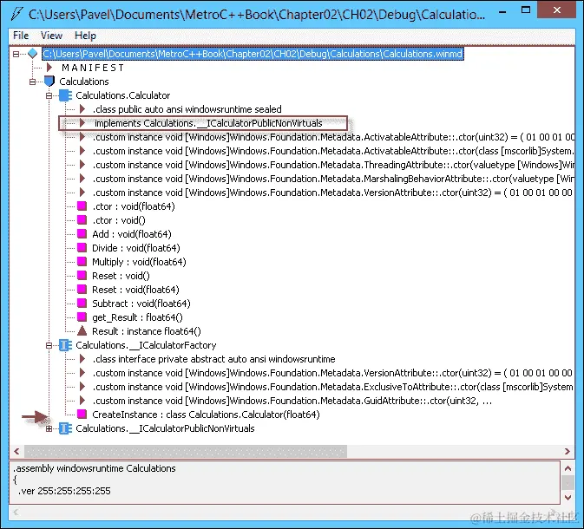Open the File menu

21,36
